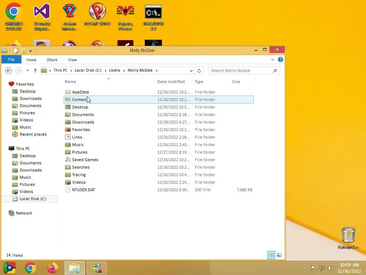Open the File menu tab
This screenshot has height=275, width=366.
(x=11, y=59)
